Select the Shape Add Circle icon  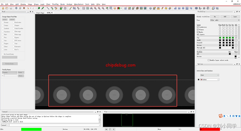[183, 8]
